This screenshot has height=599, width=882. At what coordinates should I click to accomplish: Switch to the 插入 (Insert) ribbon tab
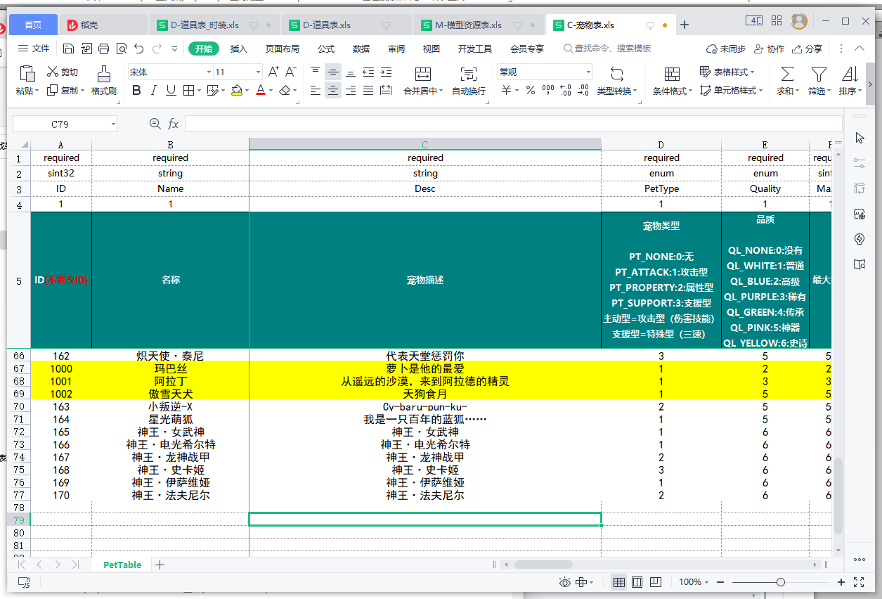click(239, 49)
